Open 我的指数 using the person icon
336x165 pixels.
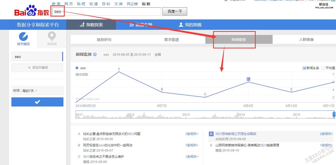[x=181, y=25]
